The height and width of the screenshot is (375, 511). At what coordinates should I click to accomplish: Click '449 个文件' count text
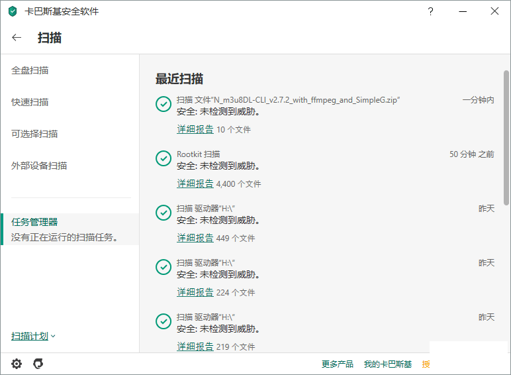pos(236,238)
